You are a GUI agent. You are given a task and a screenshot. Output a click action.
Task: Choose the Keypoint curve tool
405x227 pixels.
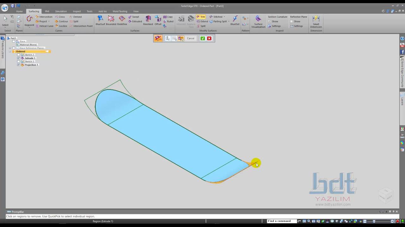[29, 21]
